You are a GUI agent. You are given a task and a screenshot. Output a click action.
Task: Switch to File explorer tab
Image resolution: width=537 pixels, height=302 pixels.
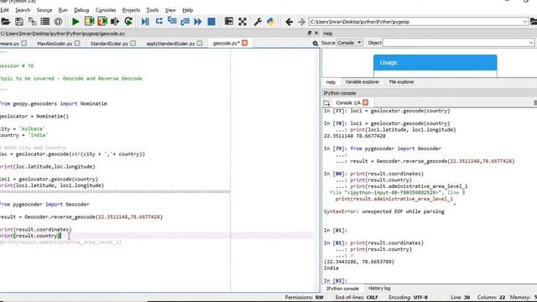click(401, 82)
